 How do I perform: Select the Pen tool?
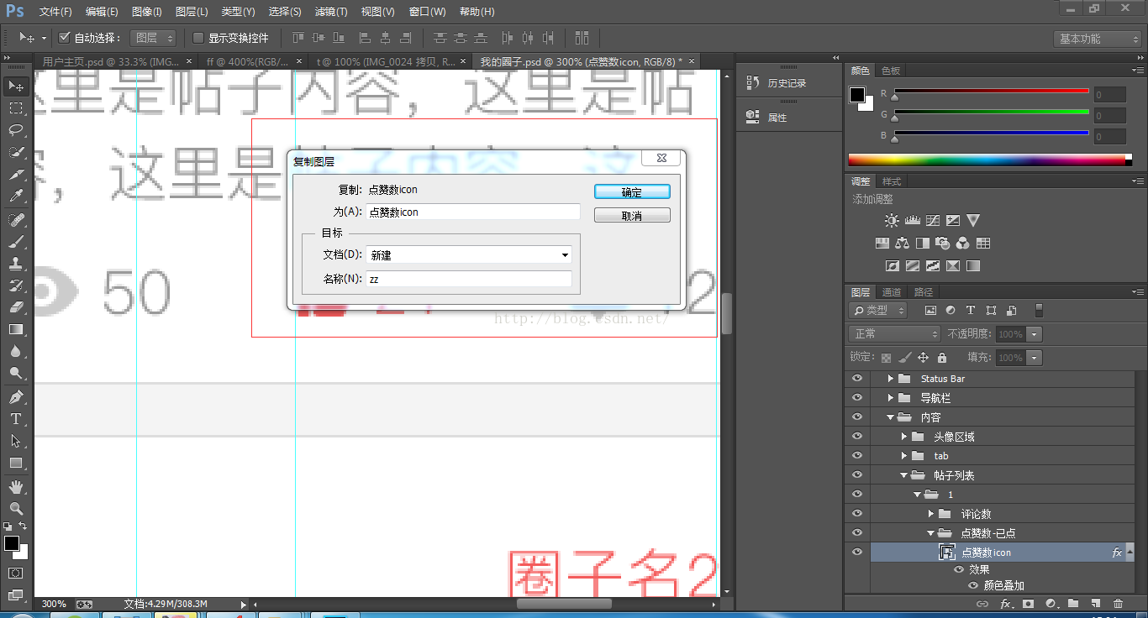pyautogui.click(x=16, y=396)
